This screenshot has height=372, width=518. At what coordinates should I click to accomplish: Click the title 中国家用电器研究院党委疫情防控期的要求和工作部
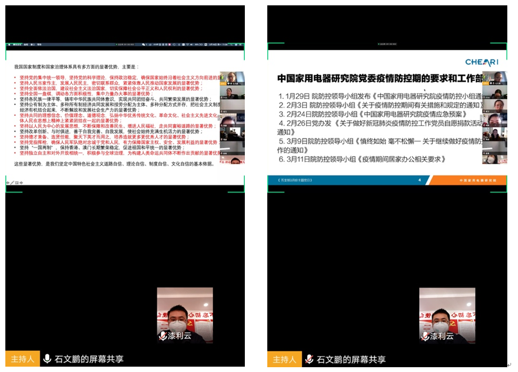[x=380, y=78]
